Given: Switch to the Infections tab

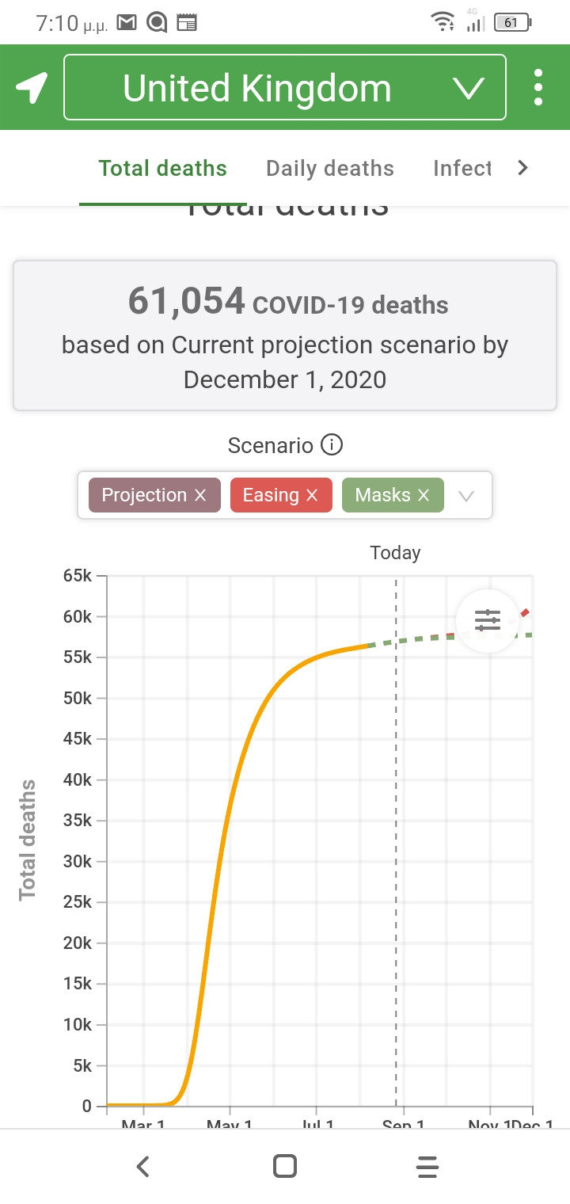Looking at the screenshot, I should point(462,168).
